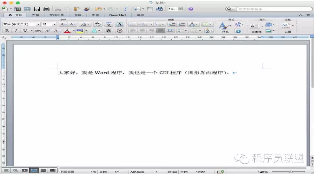Toggle Align Right paragraph
This screenshot has height=174, width=314.
tap(151, 31)
